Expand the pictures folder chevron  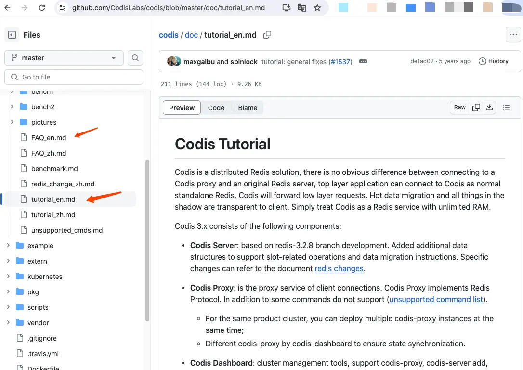coord(12,122)
